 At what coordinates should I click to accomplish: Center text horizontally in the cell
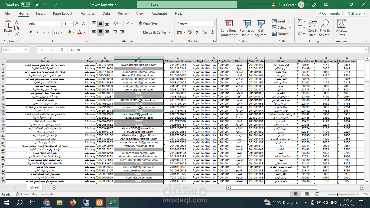pos(100,32)
